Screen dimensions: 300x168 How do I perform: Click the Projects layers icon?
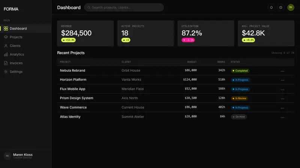pos(6,37)
